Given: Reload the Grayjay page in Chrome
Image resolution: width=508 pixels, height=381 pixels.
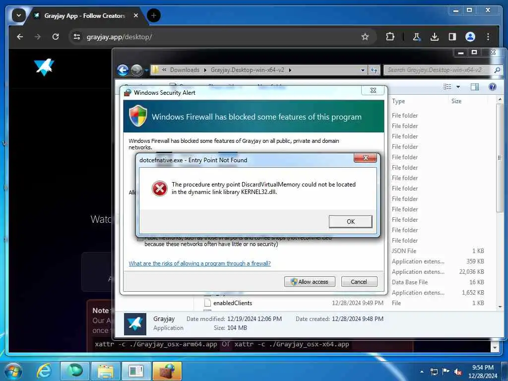Looking at the screenshot, I should tap(56, 37).
